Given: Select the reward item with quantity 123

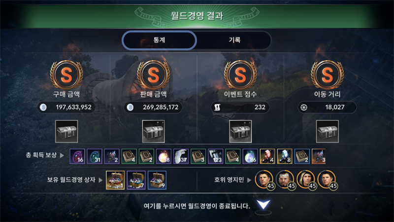Looking at the screenshot, I should [216, 156].
